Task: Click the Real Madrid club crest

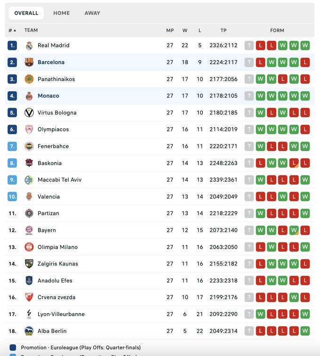Action: [29, 46]
